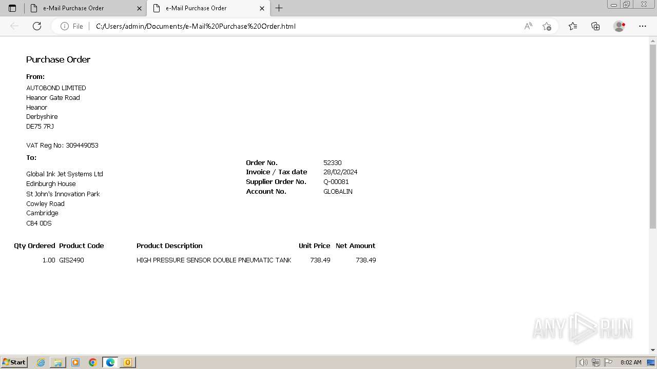Close the active e-Mail Purchase Order tab
Image resolution: width=657 pixels, height=369 pixels.
click(262, 8)
